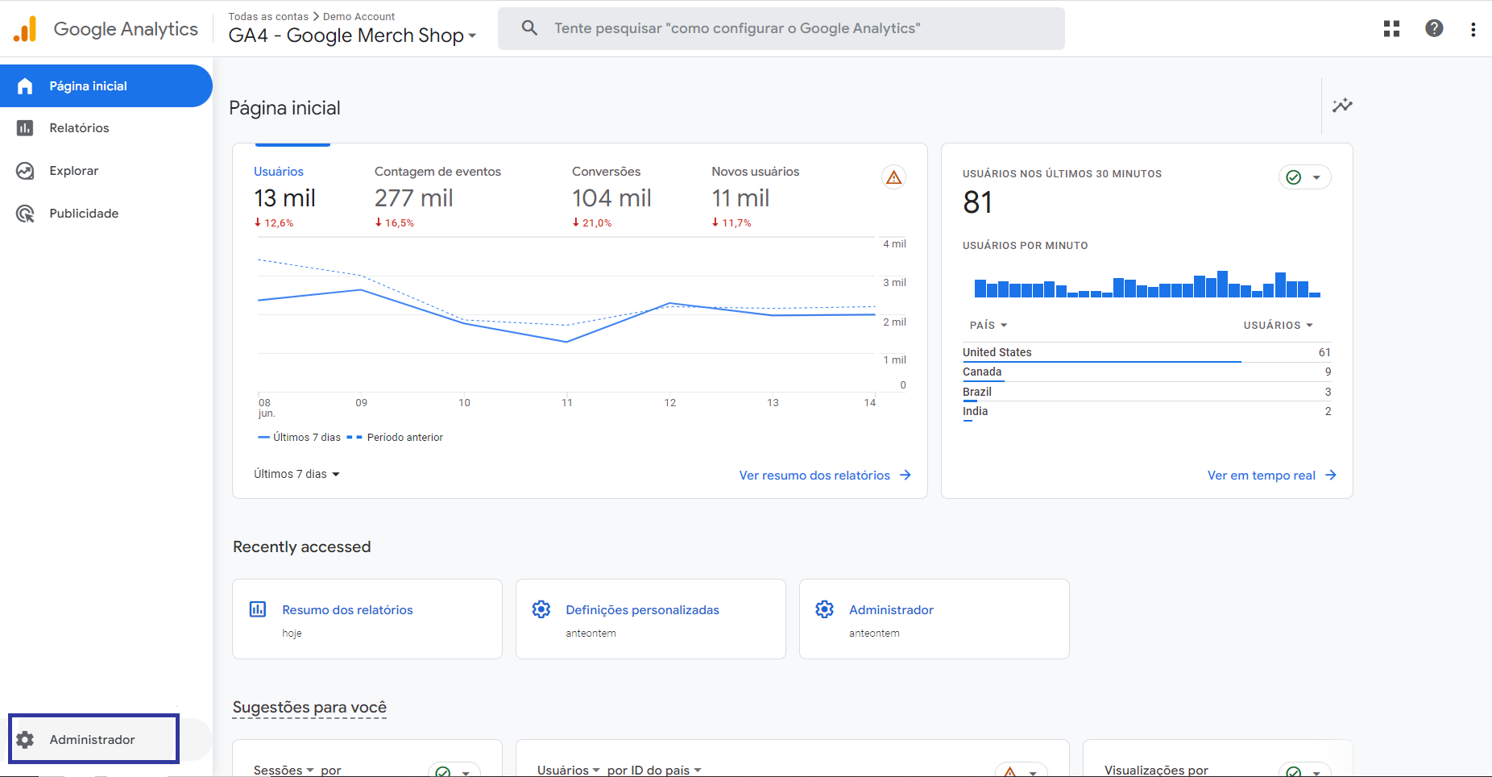
Task: Open Publicidade in the sidebar
Action: coord(106,214)
